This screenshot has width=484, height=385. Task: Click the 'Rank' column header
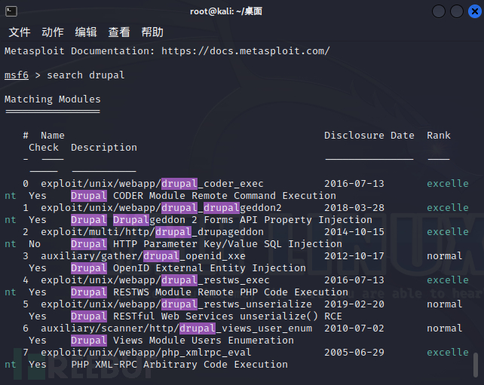tap(439, 135)
